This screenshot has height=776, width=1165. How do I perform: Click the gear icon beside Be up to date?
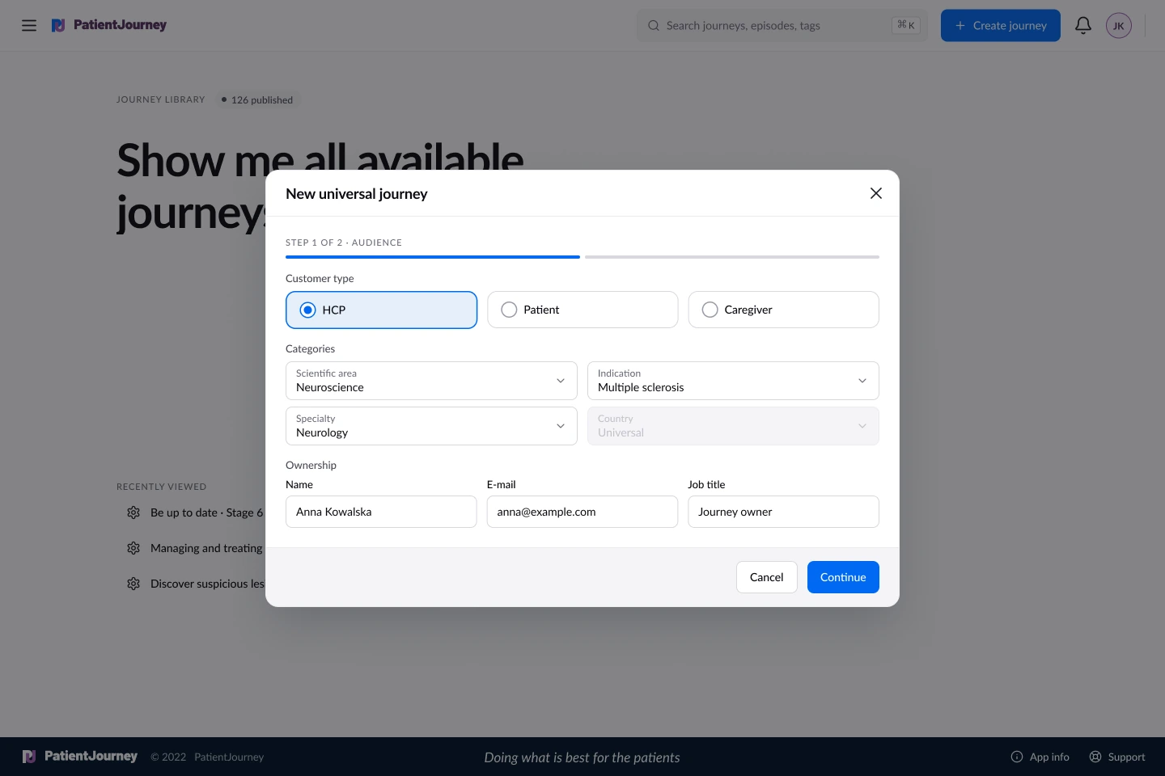(x=133, y=512)
